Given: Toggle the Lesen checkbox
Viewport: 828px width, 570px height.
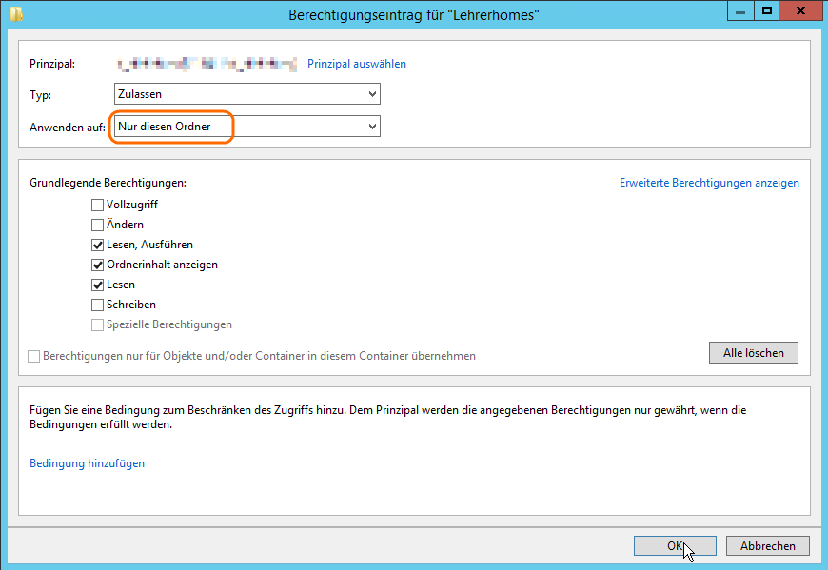Looking at the screenshot, I should [97, 285].
